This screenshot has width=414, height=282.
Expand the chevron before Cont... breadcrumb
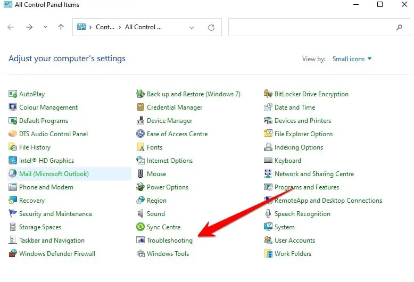90,27
